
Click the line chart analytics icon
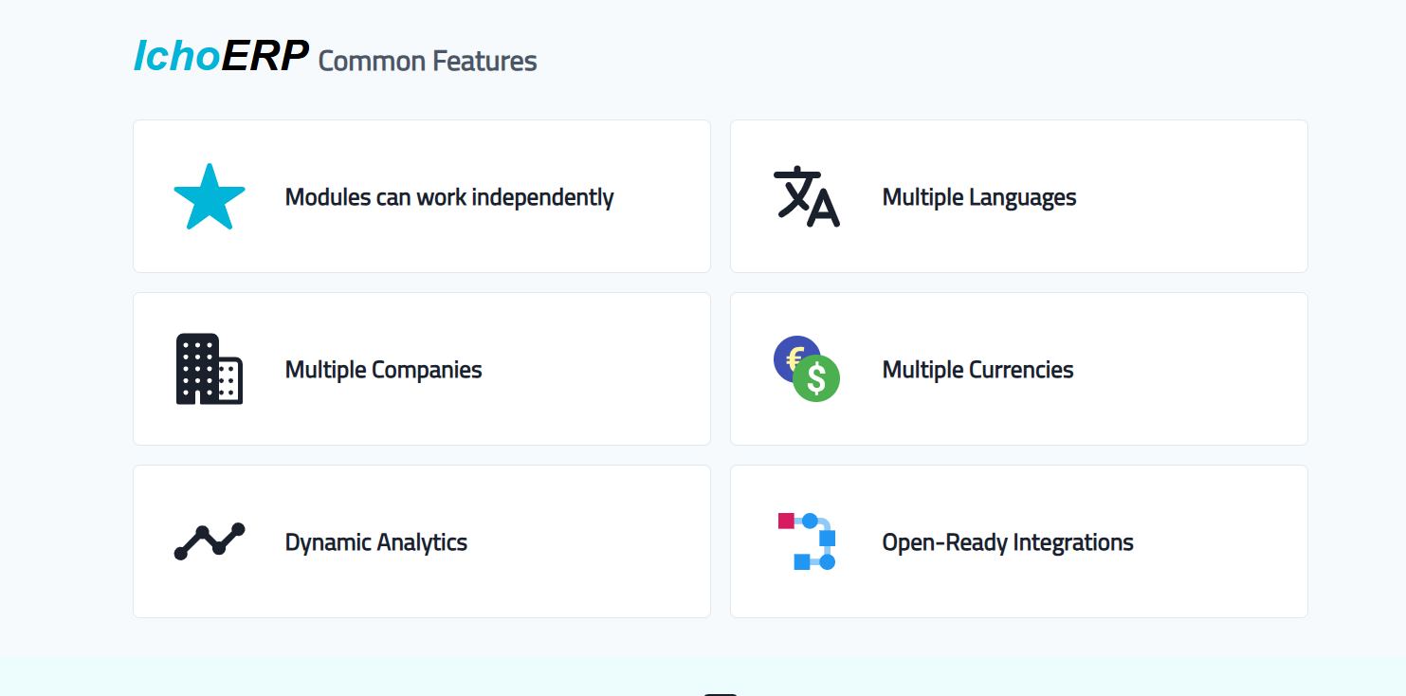pyautogui.click(x=210, y=541)
